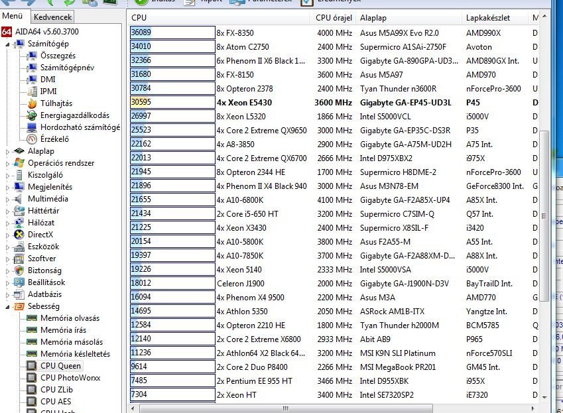The image size is (563, 413).
Task: Open Memória írás benchmark
Action: click(63, 330)
